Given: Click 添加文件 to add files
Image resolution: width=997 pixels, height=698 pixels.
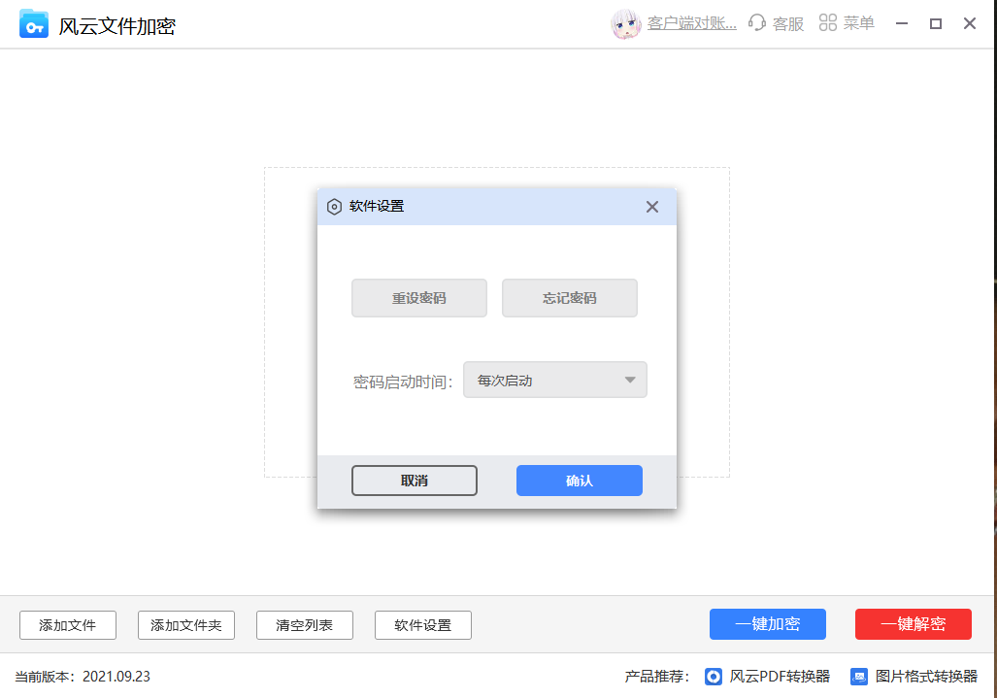Looking at the screenshot, I should pyautogui.click(x=67, y=625).
